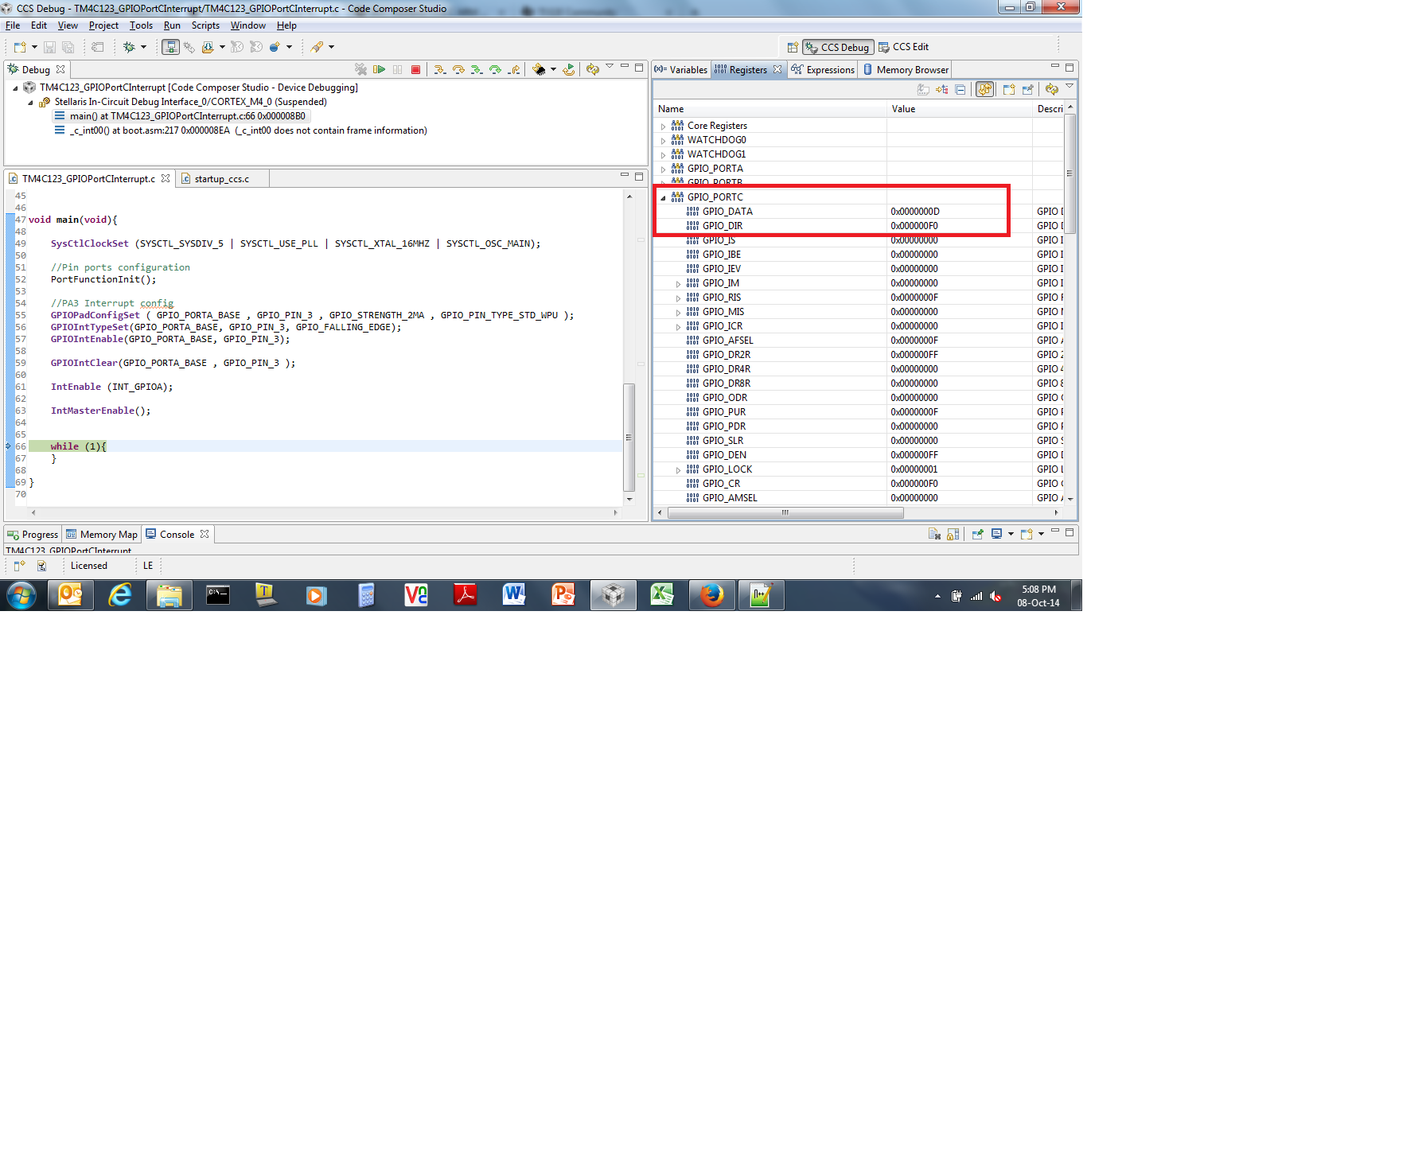Expand the WATCHDOG0 register group

coord(663,141)
